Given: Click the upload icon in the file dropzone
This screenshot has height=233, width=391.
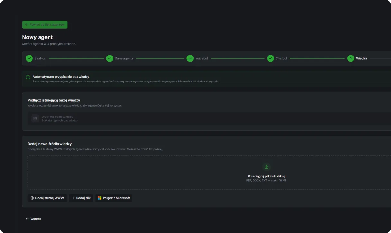Looking at the screenshot, I should coord(267,167).
